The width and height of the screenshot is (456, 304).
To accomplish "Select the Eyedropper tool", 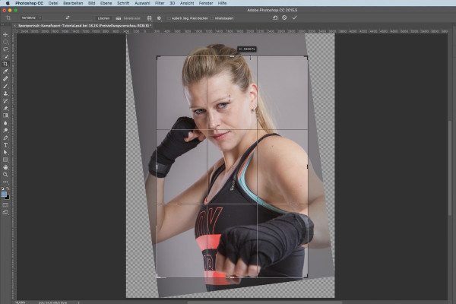I will point(5,71).
